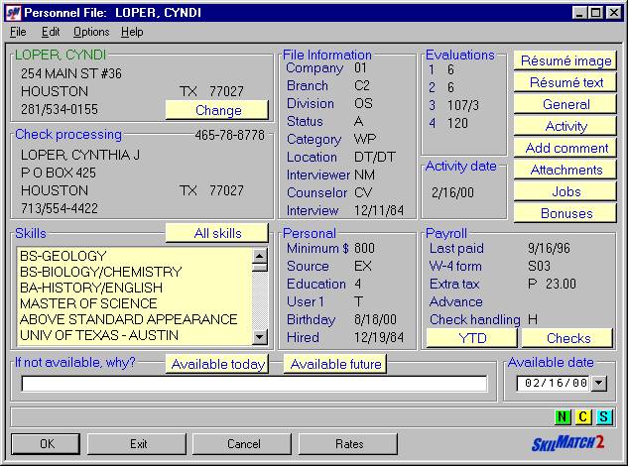The height and width of the screenshot is (466, 628).
Task: Open the Résumé text button
Action: (565, 82)
